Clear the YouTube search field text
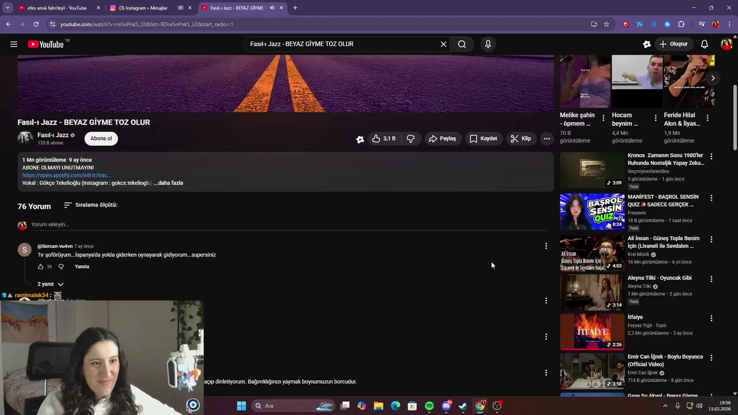Screen dimensions: 738x415 point(443,44)
